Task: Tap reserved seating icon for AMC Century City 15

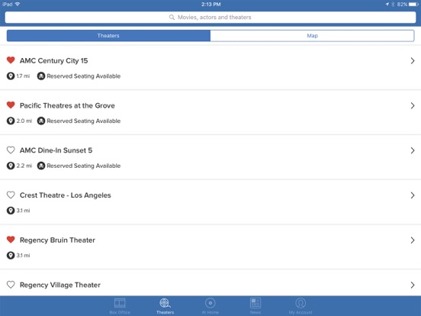Action: pyautogui.click(x=41, y=76)
